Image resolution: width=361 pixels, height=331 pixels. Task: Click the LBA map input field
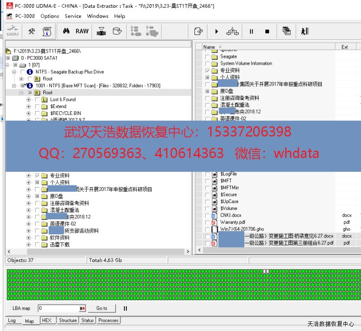[x=59, y=308]
